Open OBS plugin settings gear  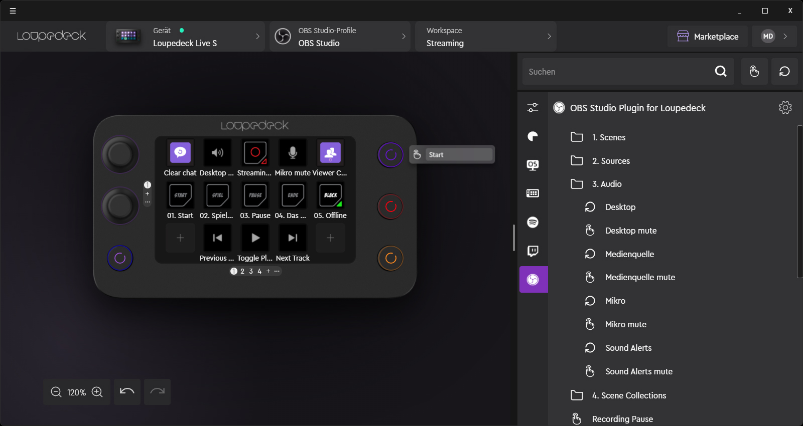pos(785,108)
